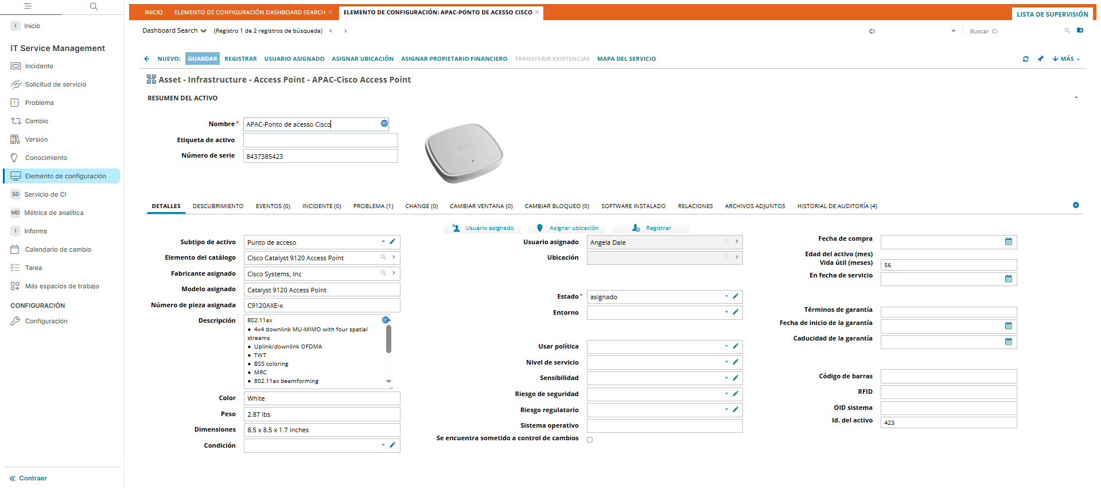Open the Subtipo de activo dropdown
This screenshot has height=501, width=1101.
pyautogui.click(x=383, y=242)
